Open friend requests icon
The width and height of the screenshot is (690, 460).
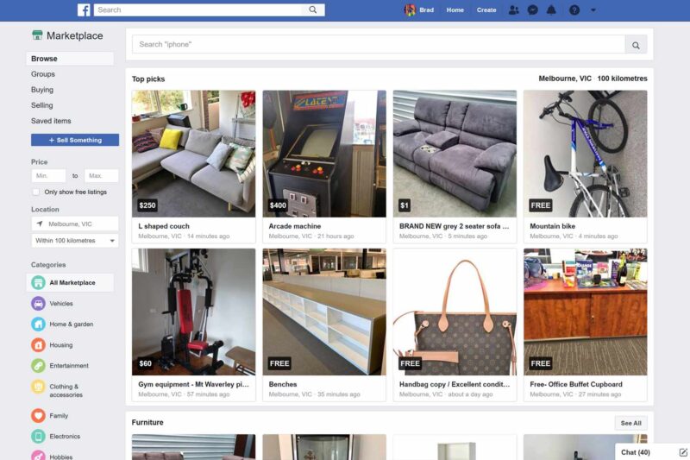pos(513,9)
